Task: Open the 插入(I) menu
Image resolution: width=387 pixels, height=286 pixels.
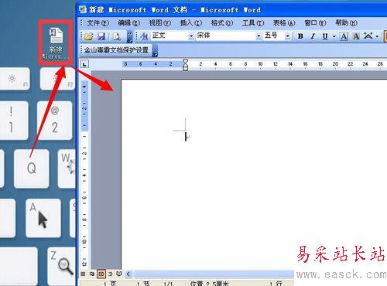Action: coord(190,23)
